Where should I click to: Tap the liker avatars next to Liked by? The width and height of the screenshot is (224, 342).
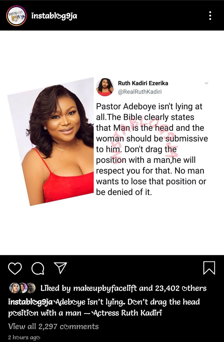(22, 288)
